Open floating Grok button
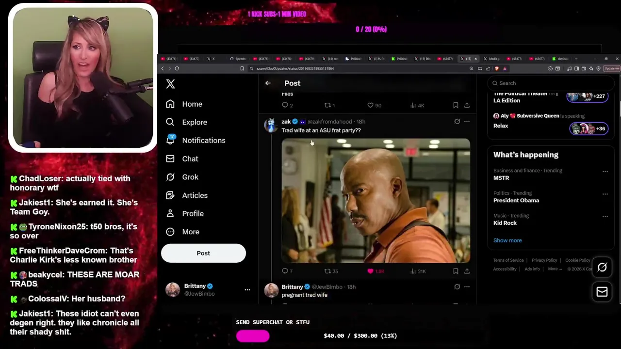The height and width of the screenshot is (349, 621). coord(602,268)
